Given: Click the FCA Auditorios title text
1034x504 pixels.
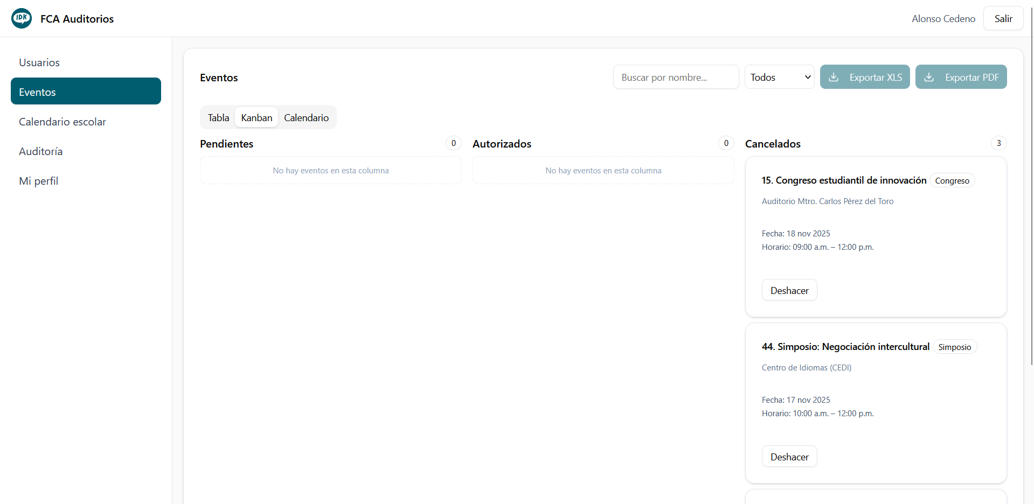Looking at the screenshot, I should pyautogui.click(x=77, y=19).
